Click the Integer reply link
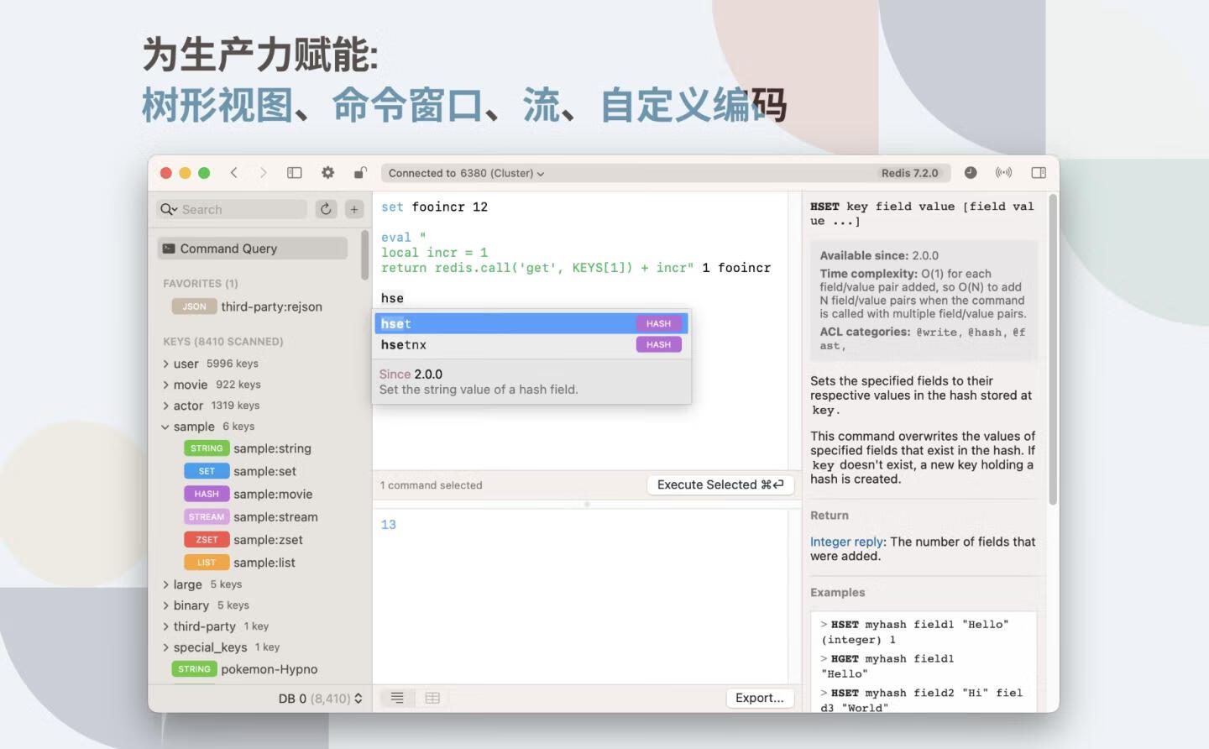The width and height of the screenshot is (1209, 749). (x=847, y=542)
